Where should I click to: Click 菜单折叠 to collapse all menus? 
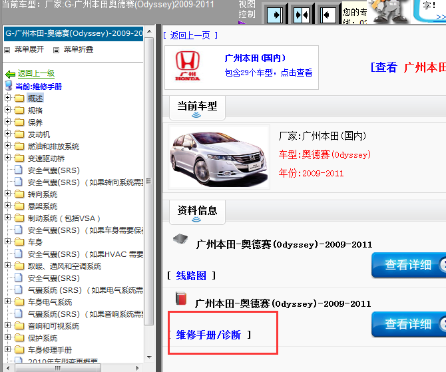(x=79, y=49)
